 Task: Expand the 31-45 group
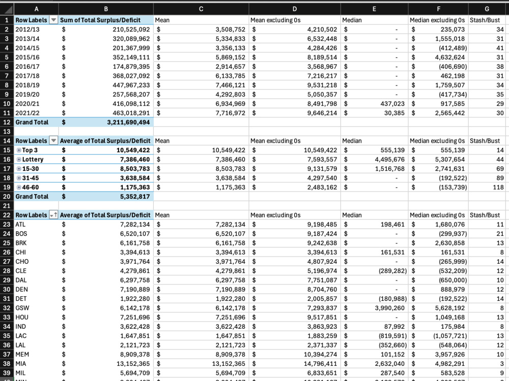click(19, 178)
